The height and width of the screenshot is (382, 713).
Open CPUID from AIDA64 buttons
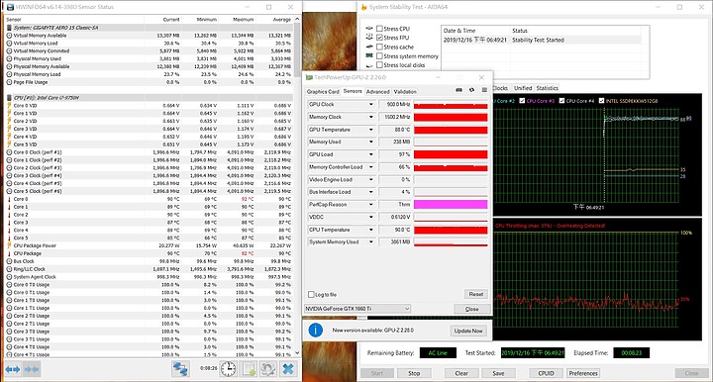[x=546, y=373]
